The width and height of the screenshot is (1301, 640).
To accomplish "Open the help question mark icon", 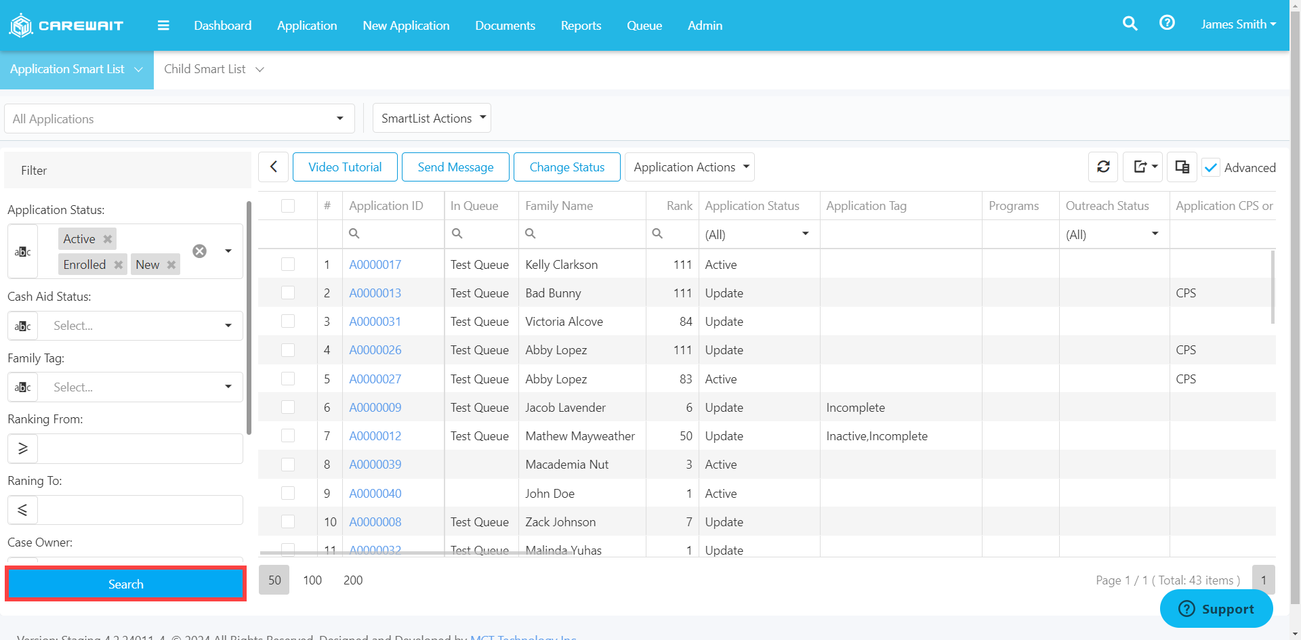I will [1167, 23].
